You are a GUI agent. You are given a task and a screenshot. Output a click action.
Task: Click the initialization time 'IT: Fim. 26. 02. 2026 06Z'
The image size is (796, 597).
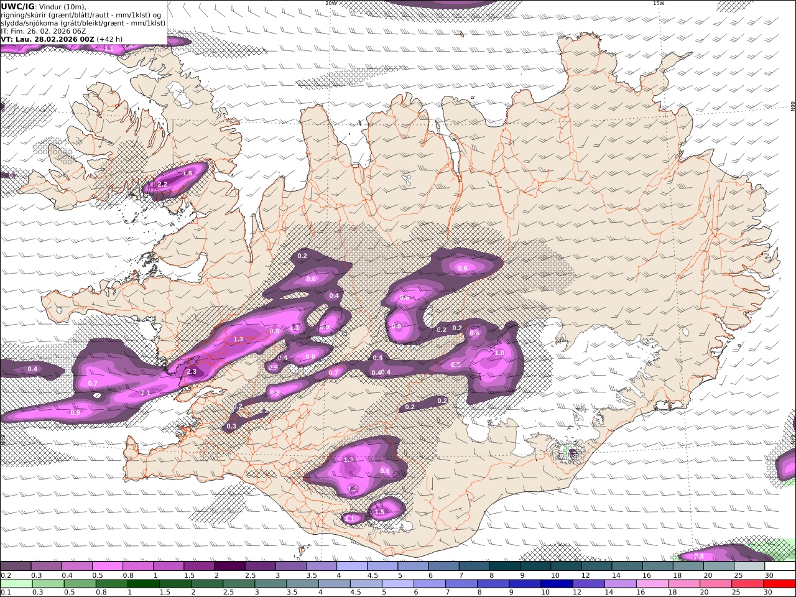(44, 30)
